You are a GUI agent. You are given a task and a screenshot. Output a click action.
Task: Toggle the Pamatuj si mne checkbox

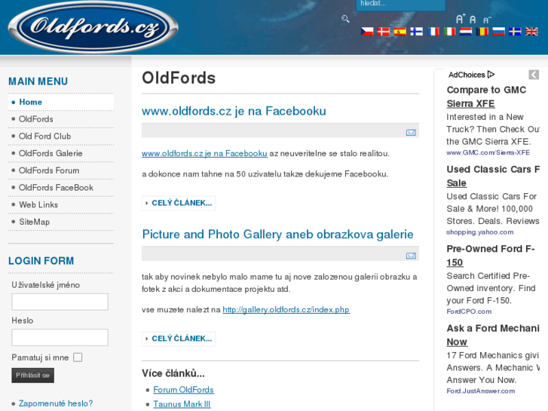click(x=78, y=357)
